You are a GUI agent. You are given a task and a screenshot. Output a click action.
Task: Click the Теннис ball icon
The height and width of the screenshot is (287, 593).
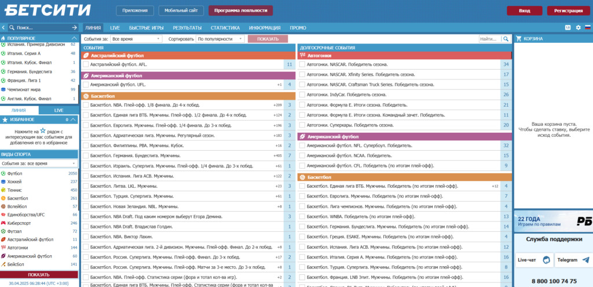point(3,190)
